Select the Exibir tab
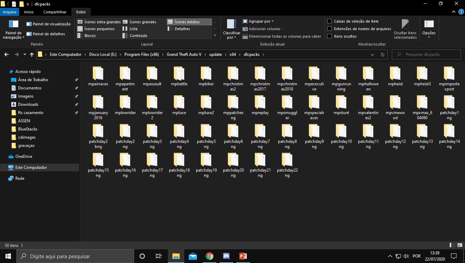Image resolution: width=465 pixels, height=263 pixels. click(x=81, y=12)
